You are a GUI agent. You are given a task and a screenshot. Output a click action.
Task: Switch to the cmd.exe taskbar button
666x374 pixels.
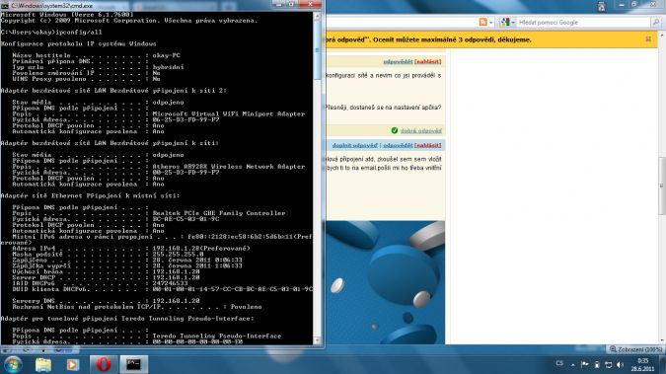point(133,364)
